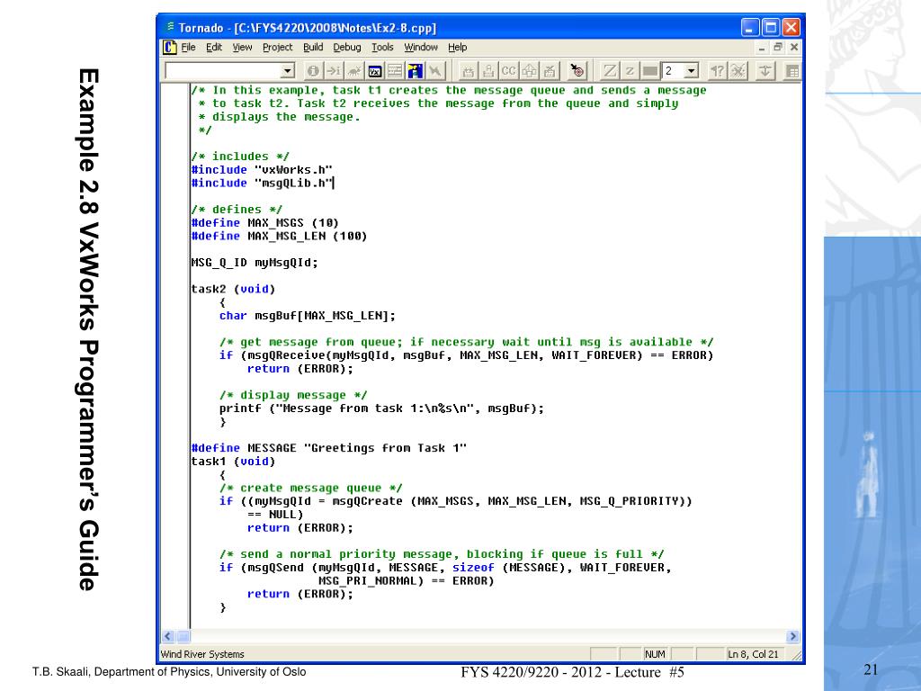
Task: Open the Tools menu
Action: pos(382,48)
